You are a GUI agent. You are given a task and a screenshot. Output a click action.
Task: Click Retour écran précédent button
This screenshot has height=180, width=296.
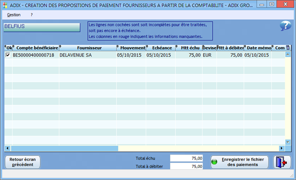tap(23, 162)
